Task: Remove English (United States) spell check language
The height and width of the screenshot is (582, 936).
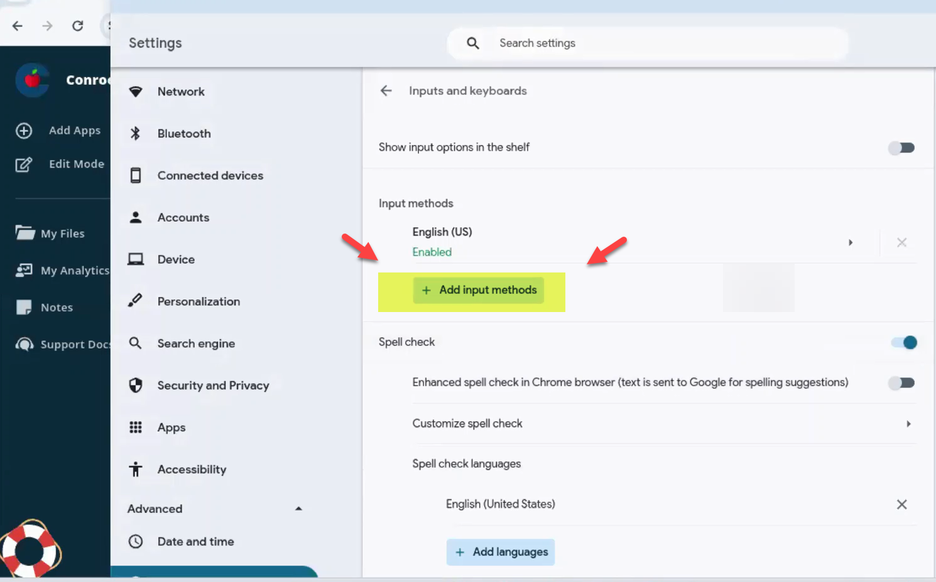Action: click(901, 504)
